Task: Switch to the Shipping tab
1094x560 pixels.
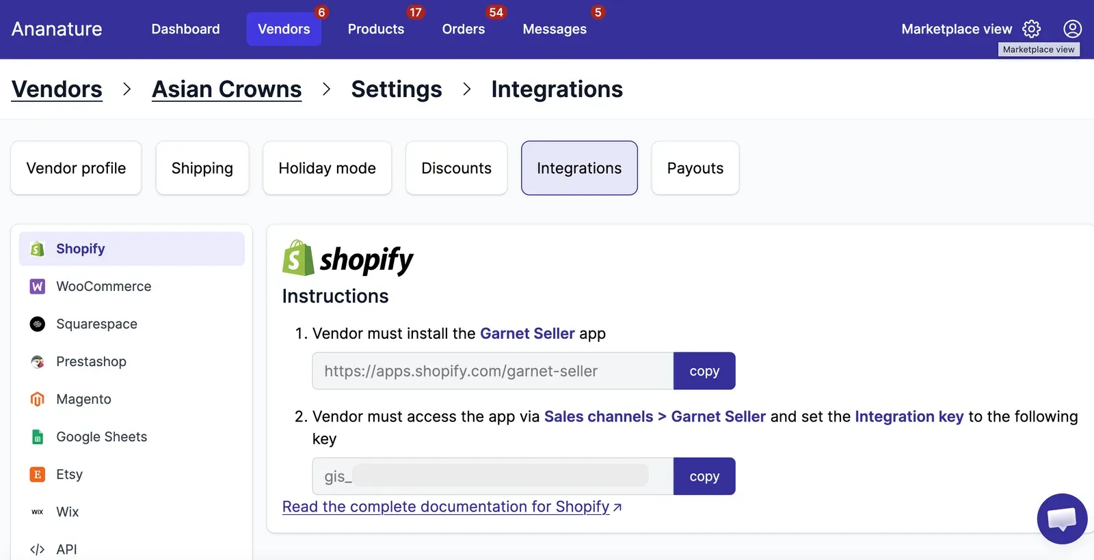Action: click(x=202, y=168)
